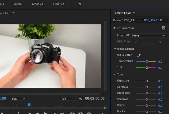Viewport: 169px width, 114px height.
Task: Click the Shadows slider handle
Action: pos(147,99)
